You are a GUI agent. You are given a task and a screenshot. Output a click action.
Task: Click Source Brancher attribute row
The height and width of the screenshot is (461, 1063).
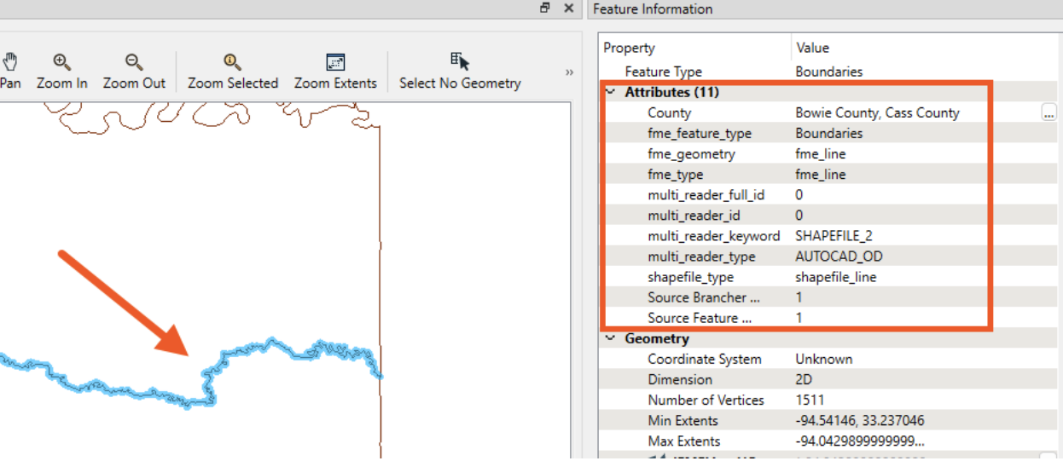[829, 297]
